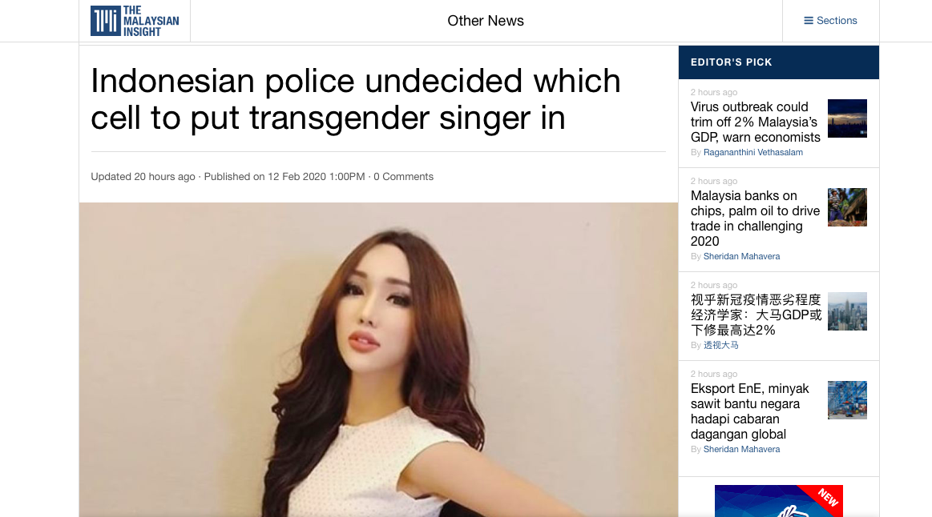Click the Editor's Pick panel header
Image resolution: width=932 pixels, height=517 pixels.
click(x=779, y=62)
